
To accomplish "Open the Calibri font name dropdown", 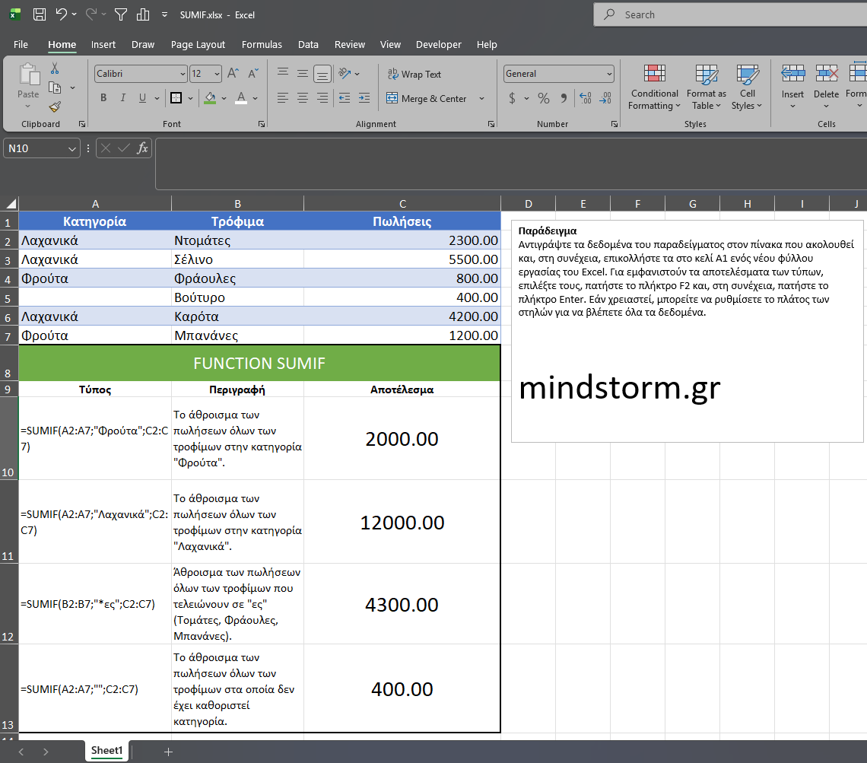I will coord(183,74).
